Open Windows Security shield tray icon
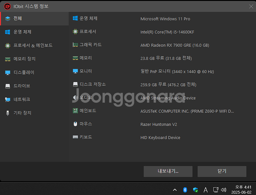 (195, 190)
